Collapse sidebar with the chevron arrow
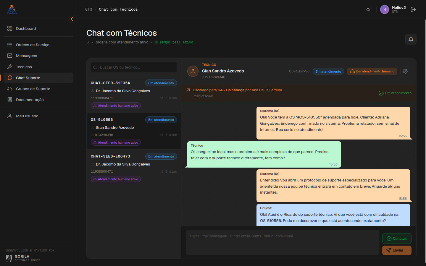Image resolution: width=426 pixels, height=266 pixels. point(72,19)
